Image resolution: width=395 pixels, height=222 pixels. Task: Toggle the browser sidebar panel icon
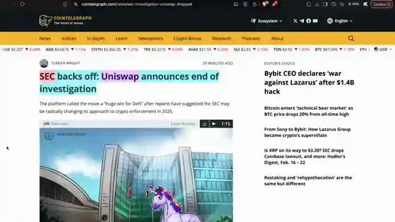(x=325, y=4)
